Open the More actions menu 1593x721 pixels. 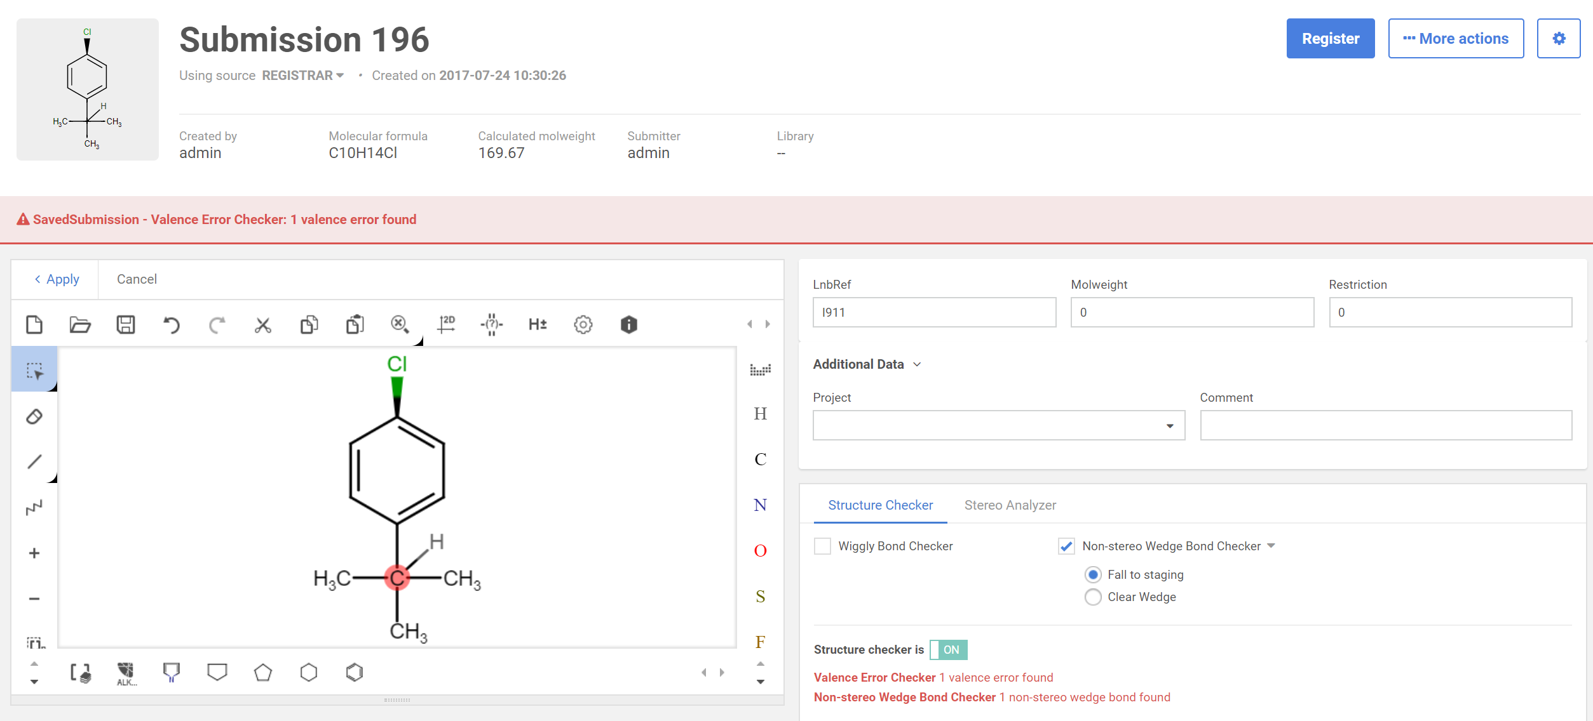[x=1455, y=39]
